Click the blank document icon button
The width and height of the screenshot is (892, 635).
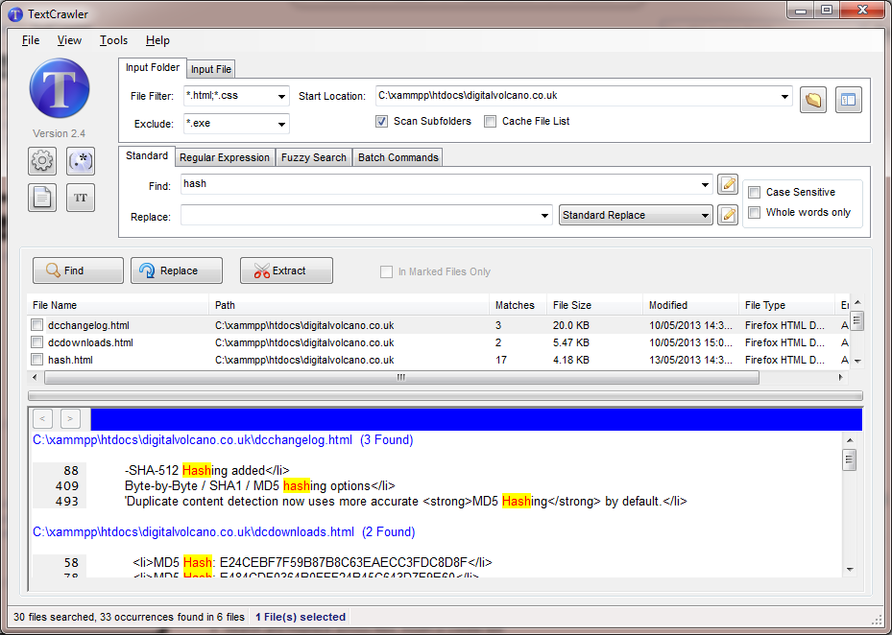click(42, 198)
